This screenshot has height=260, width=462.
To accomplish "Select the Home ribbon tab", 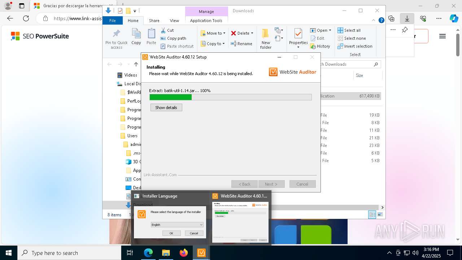I will coord(133,21).
